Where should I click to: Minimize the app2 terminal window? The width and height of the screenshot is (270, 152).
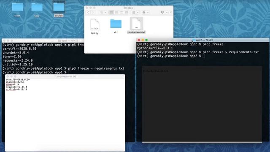143,40
